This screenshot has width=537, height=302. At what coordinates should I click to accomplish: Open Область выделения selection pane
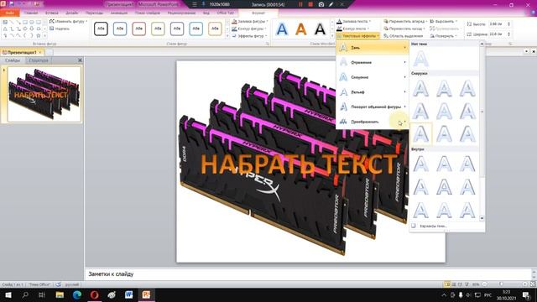pyautogui.click(x=403, y=35)
